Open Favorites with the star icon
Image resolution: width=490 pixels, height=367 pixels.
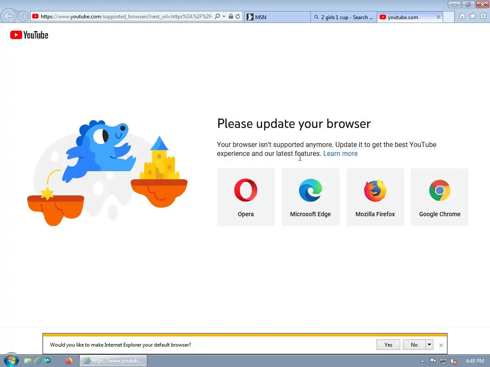coord(473,16)
